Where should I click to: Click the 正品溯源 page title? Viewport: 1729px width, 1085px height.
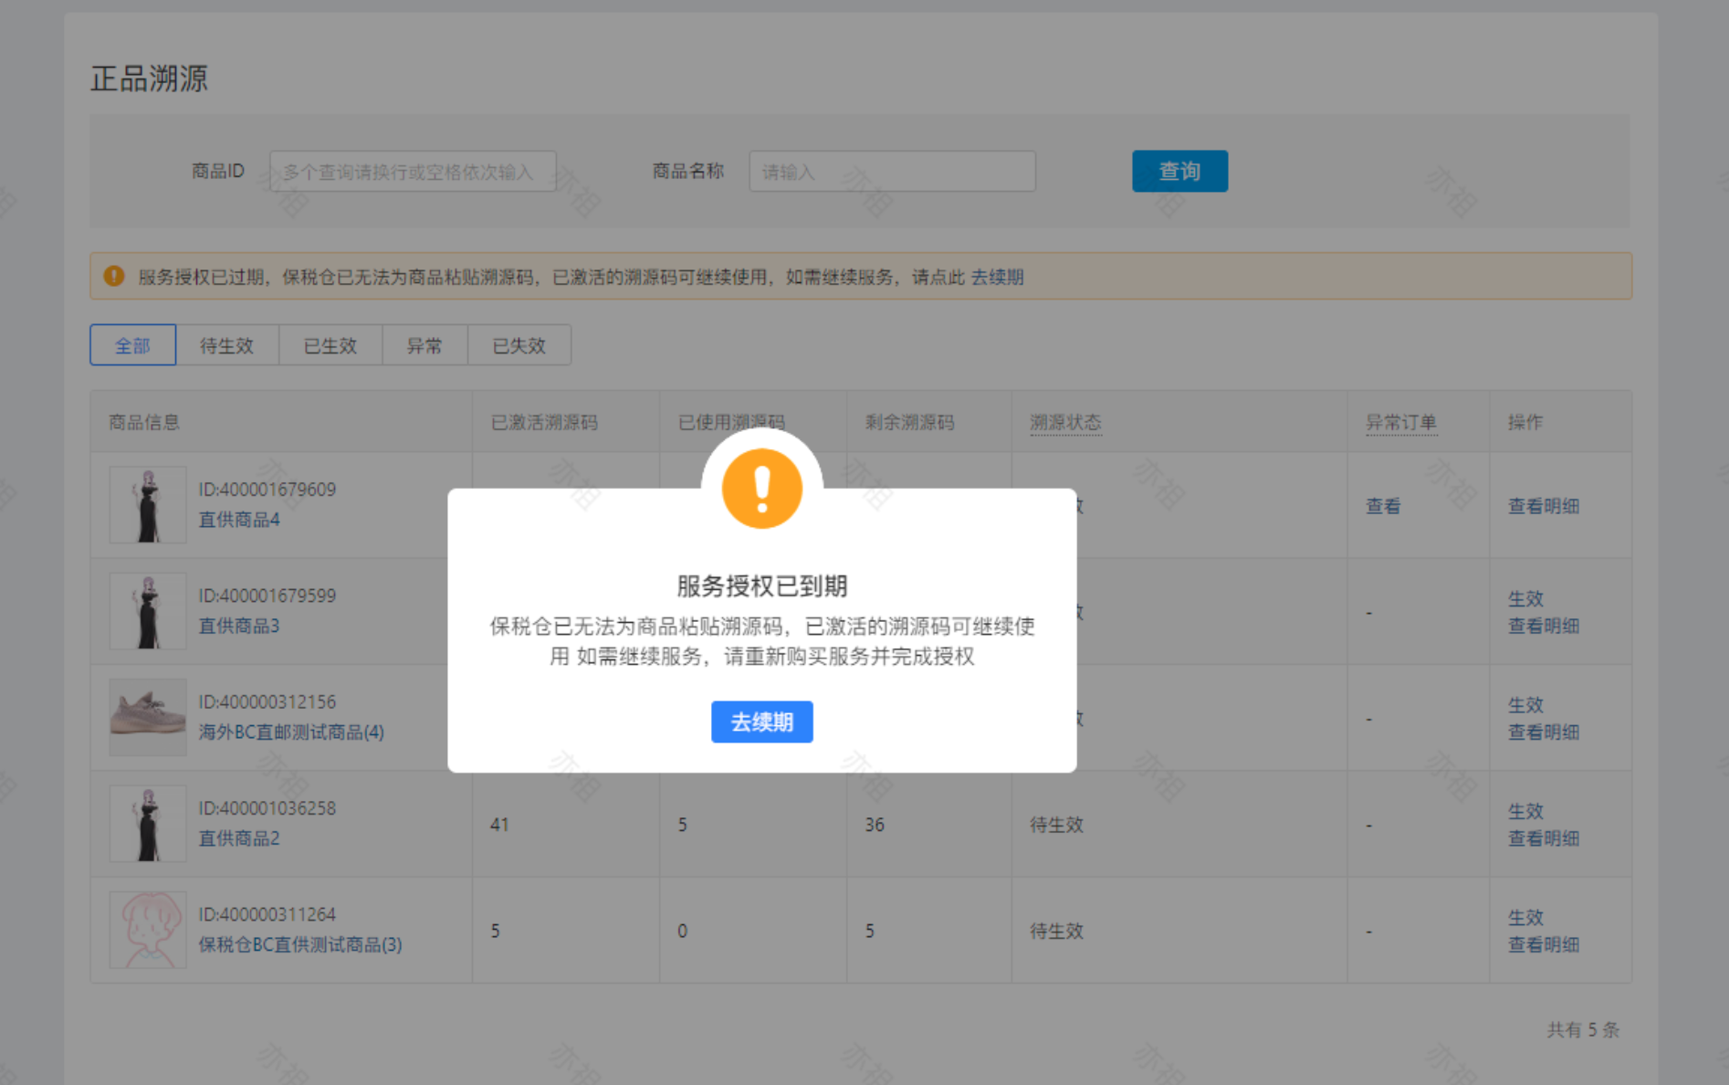[150, 79]
